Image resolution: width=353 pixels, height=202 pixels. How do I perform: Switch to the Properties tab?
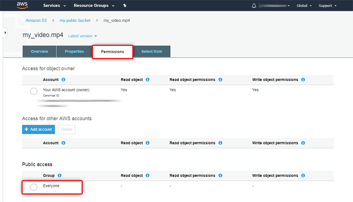[x=74, y=51]
